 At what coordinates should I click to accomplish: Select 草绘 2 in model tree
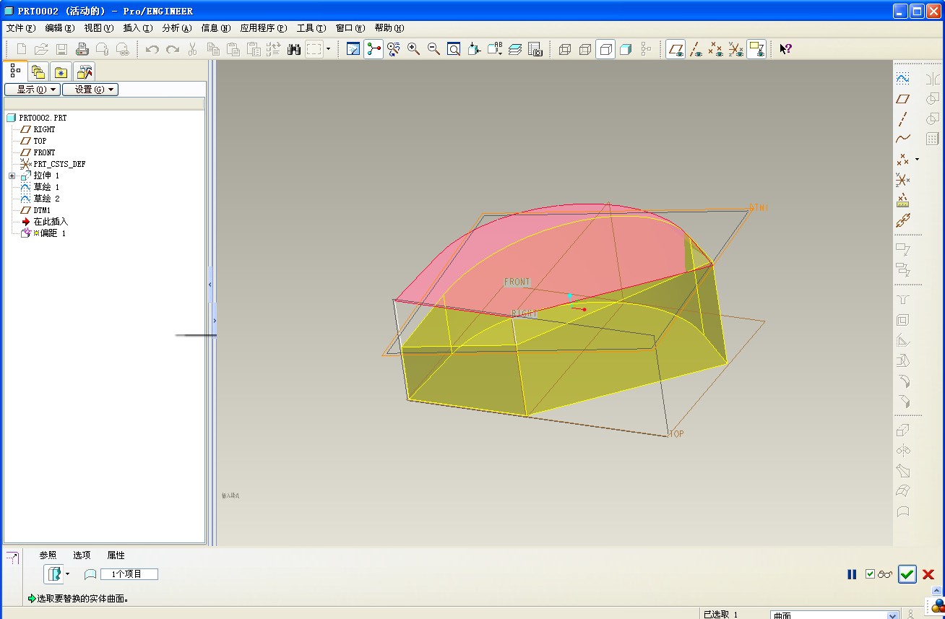click(46, 199)
